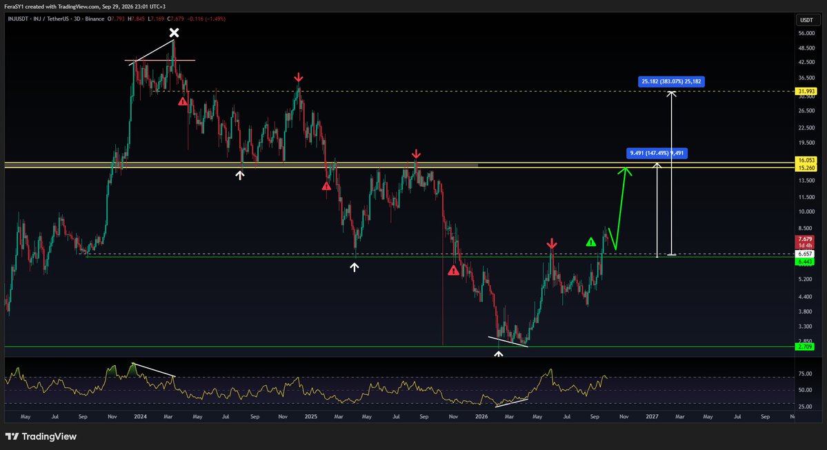Select the high value H7.845

(x=136, y=19)
